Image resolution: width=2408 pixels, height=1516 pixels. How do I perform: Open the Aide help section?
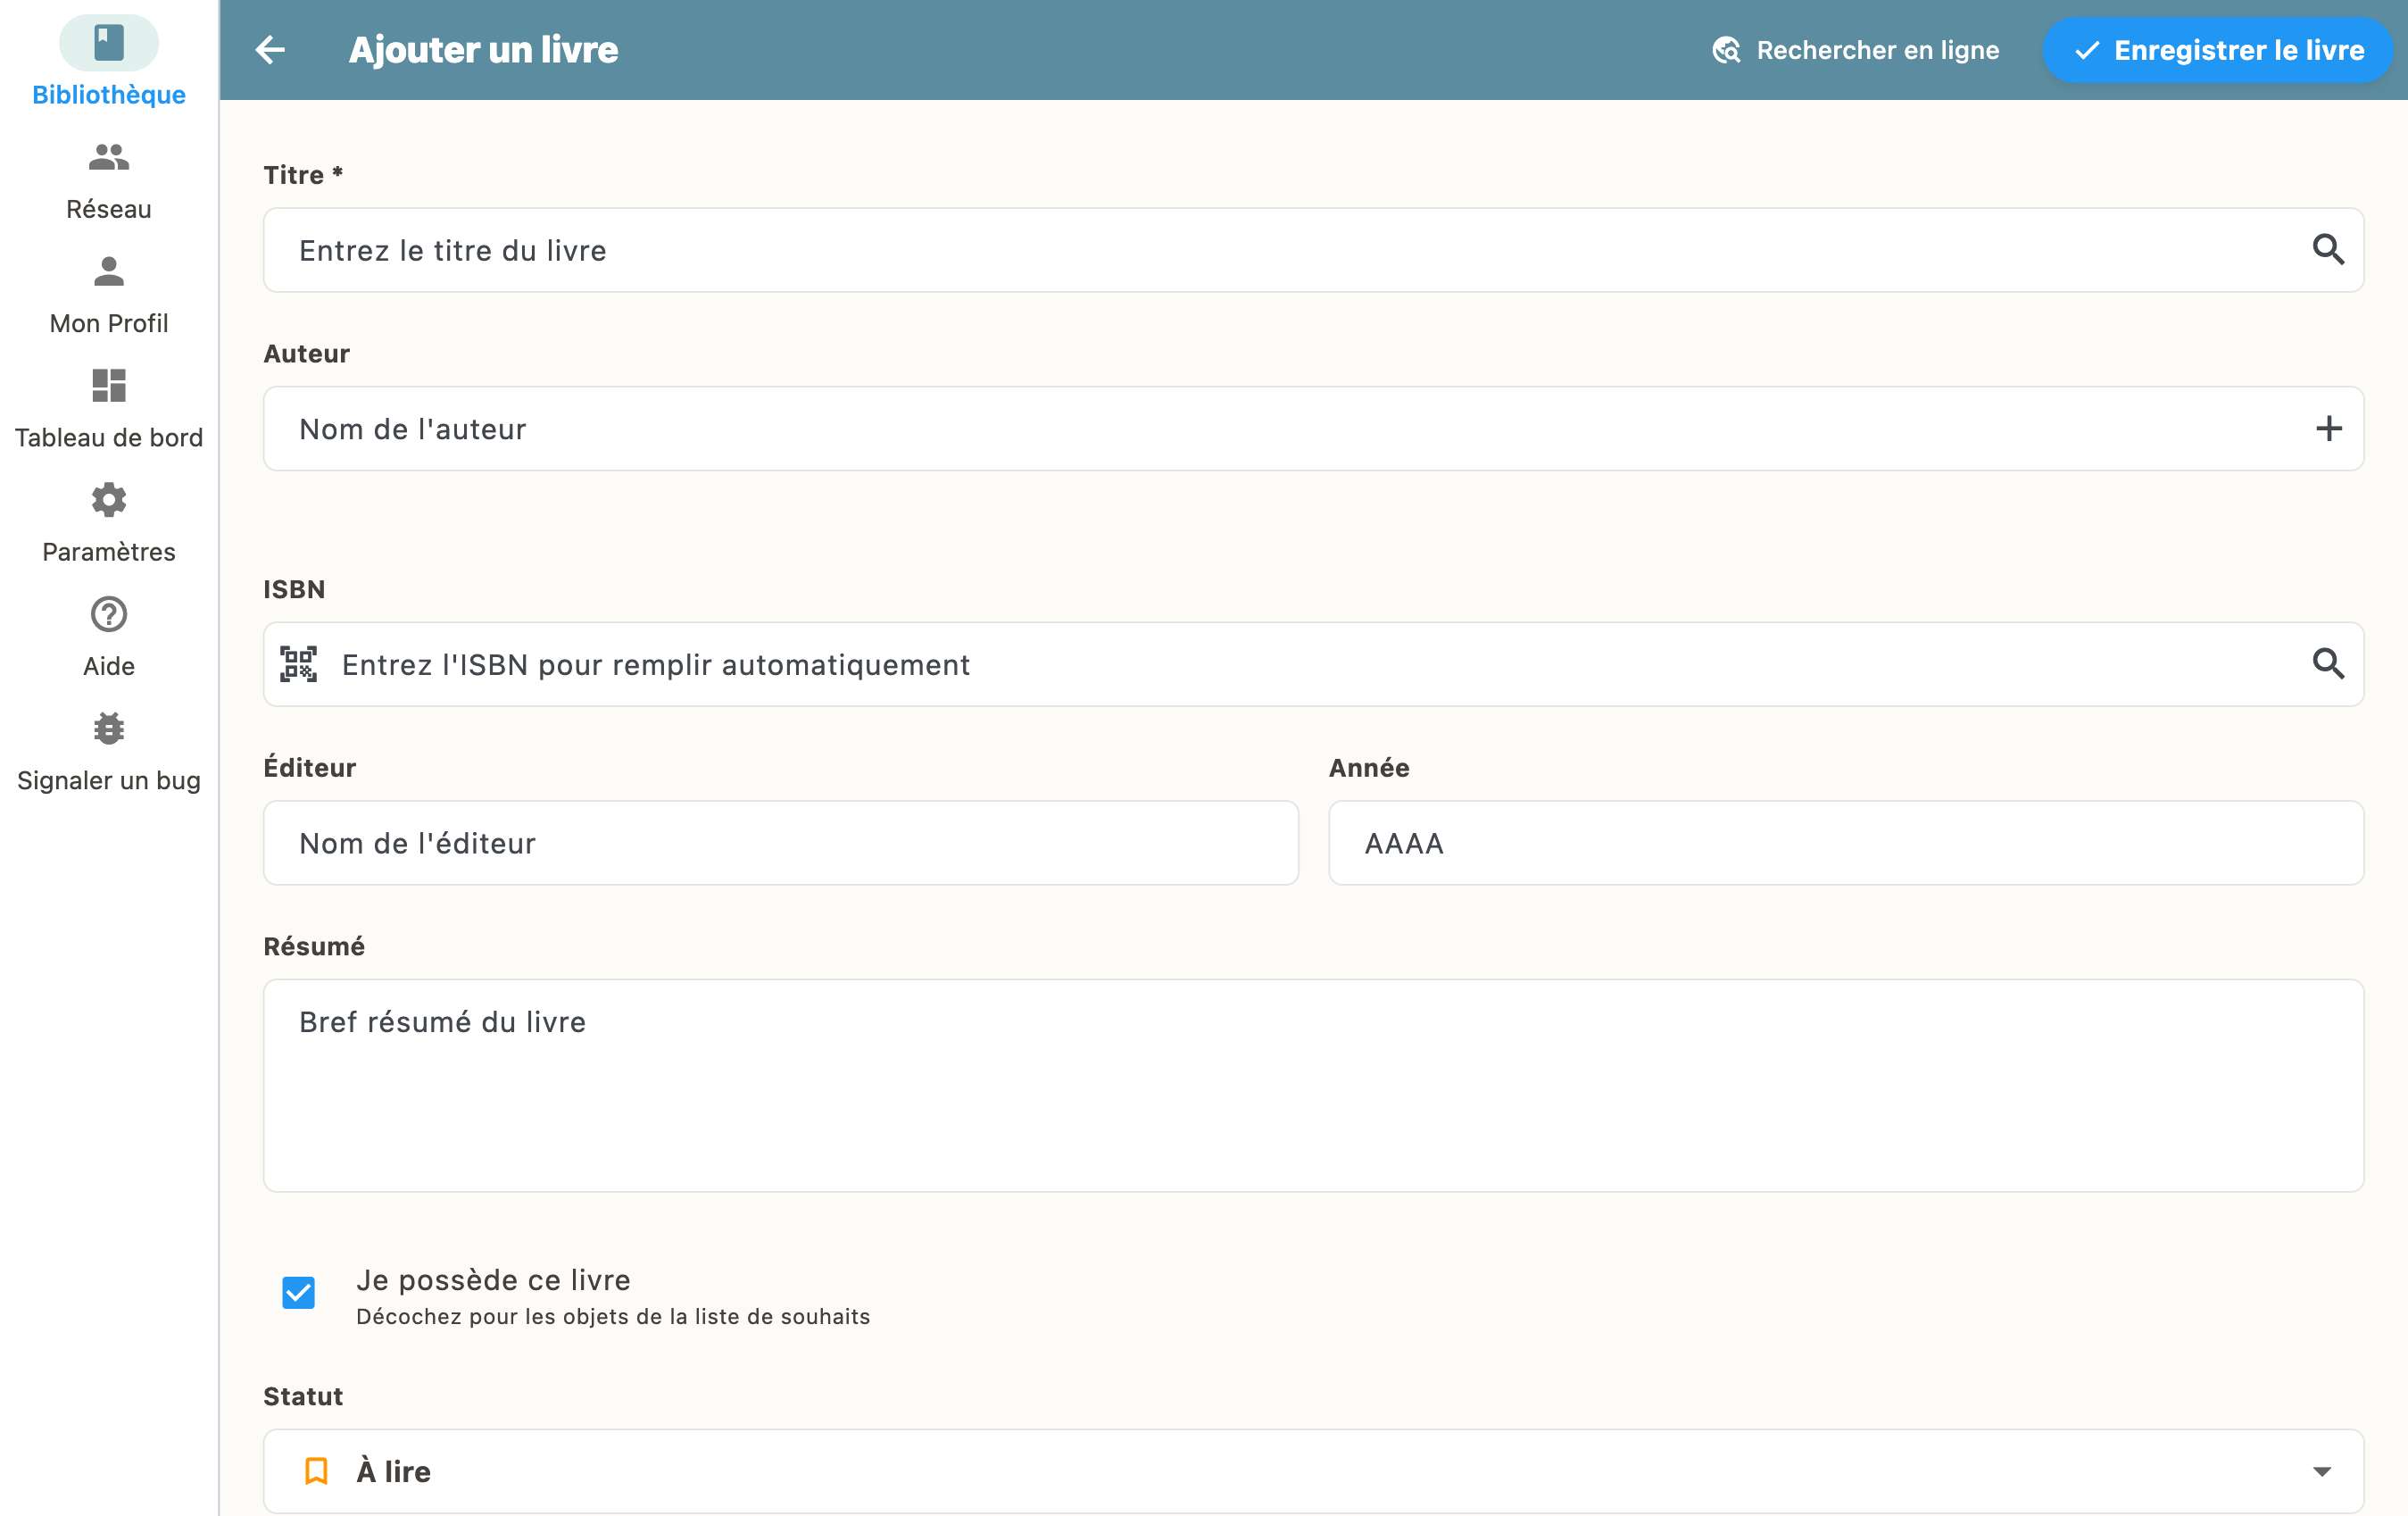tap(107, 637)
